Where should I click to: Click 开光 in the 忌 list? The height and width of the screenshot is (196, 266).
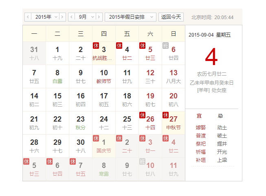tap(222, 152)
